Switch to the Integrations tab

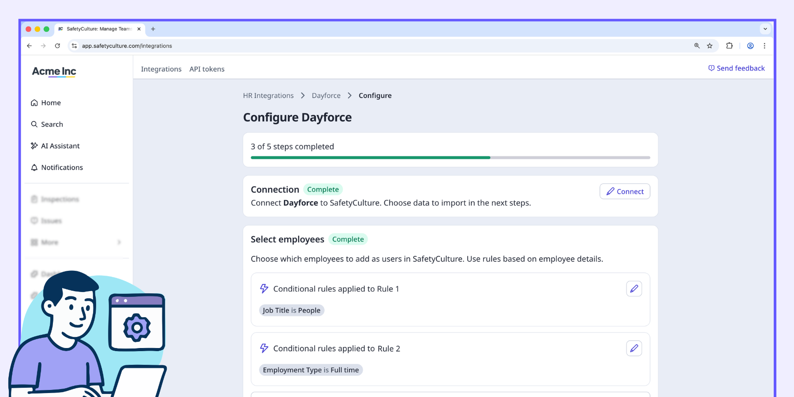coord(161,69)
